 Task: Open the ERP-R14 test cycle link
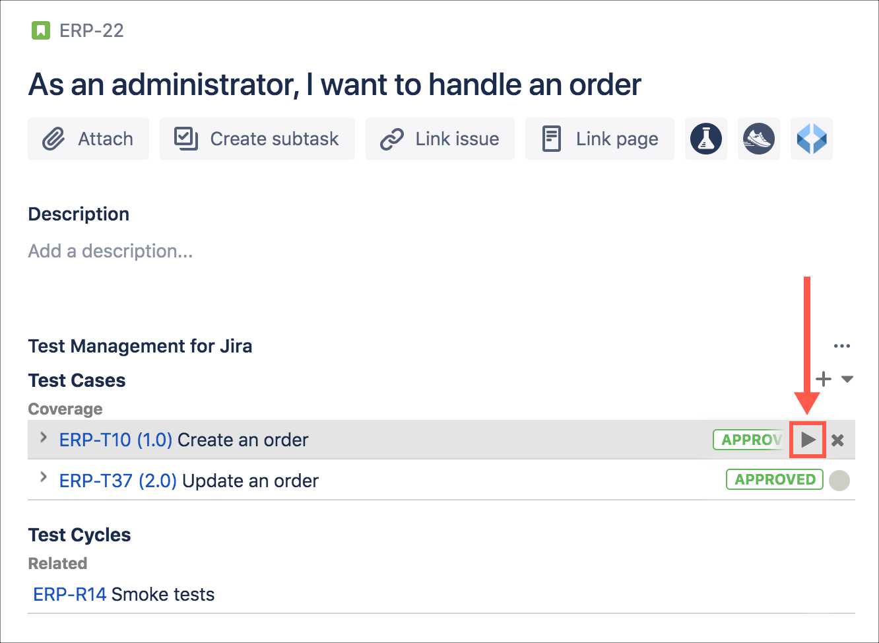[69, 594]
